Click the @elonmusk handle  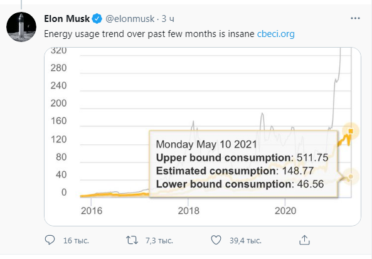(x=130, y=19)
